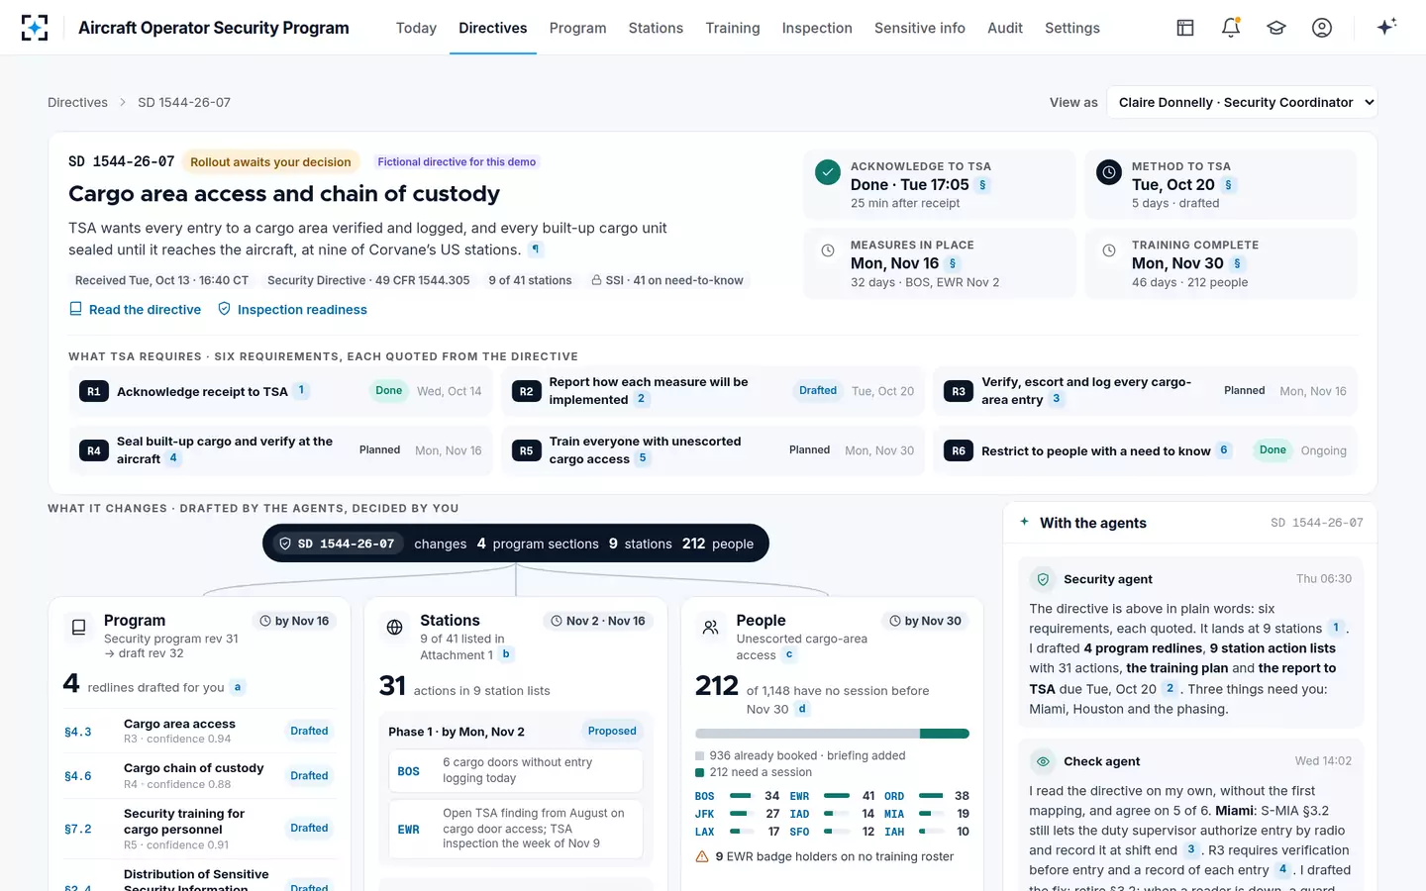This screenshot has width=1426, height=891.
Task: Switch to the Today tab
Action: point(416,28)
